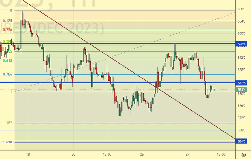Click the Fibonacci 0 level label
The height and width of the screenshot is (159, 251).
coord(11,11)
